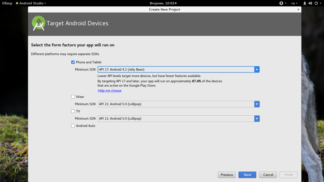Open the Wear Minimum SDK dropdown
Screen dimensions: 324x182
pyautogui.click(x=257, y=104)
